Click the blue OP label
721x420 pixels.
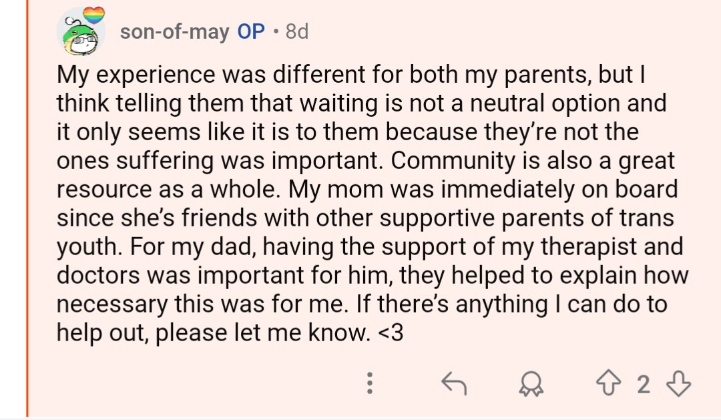coord(251,31)
